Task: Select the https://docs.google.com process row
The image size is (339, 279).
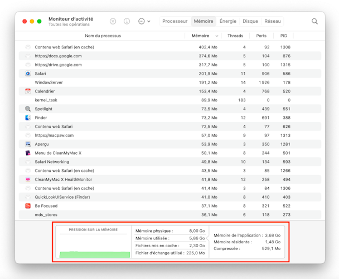Action: tap(170, 56)
